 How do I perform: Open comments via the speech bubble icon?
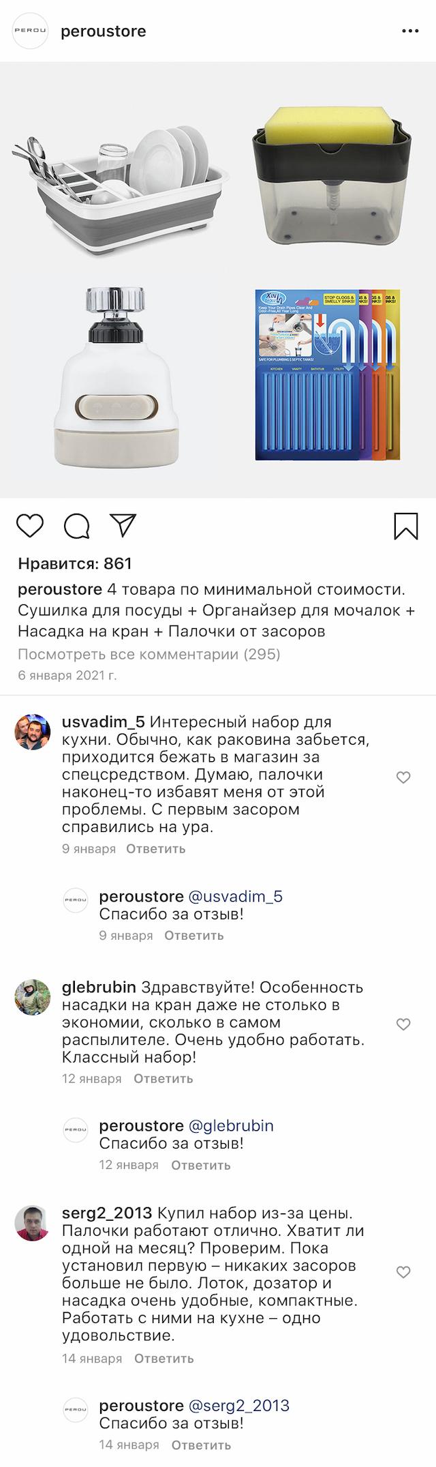(77, 526)
